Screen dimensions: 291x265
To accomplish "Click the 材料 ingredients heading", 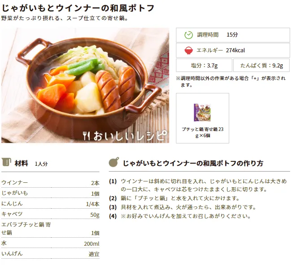I will (x=21, y=164).
